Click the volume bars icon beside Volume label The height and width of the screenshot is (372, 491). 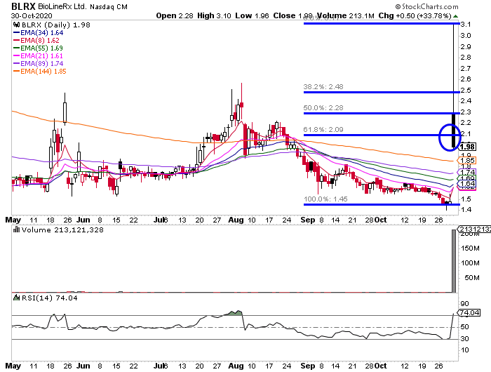point(17,230)
